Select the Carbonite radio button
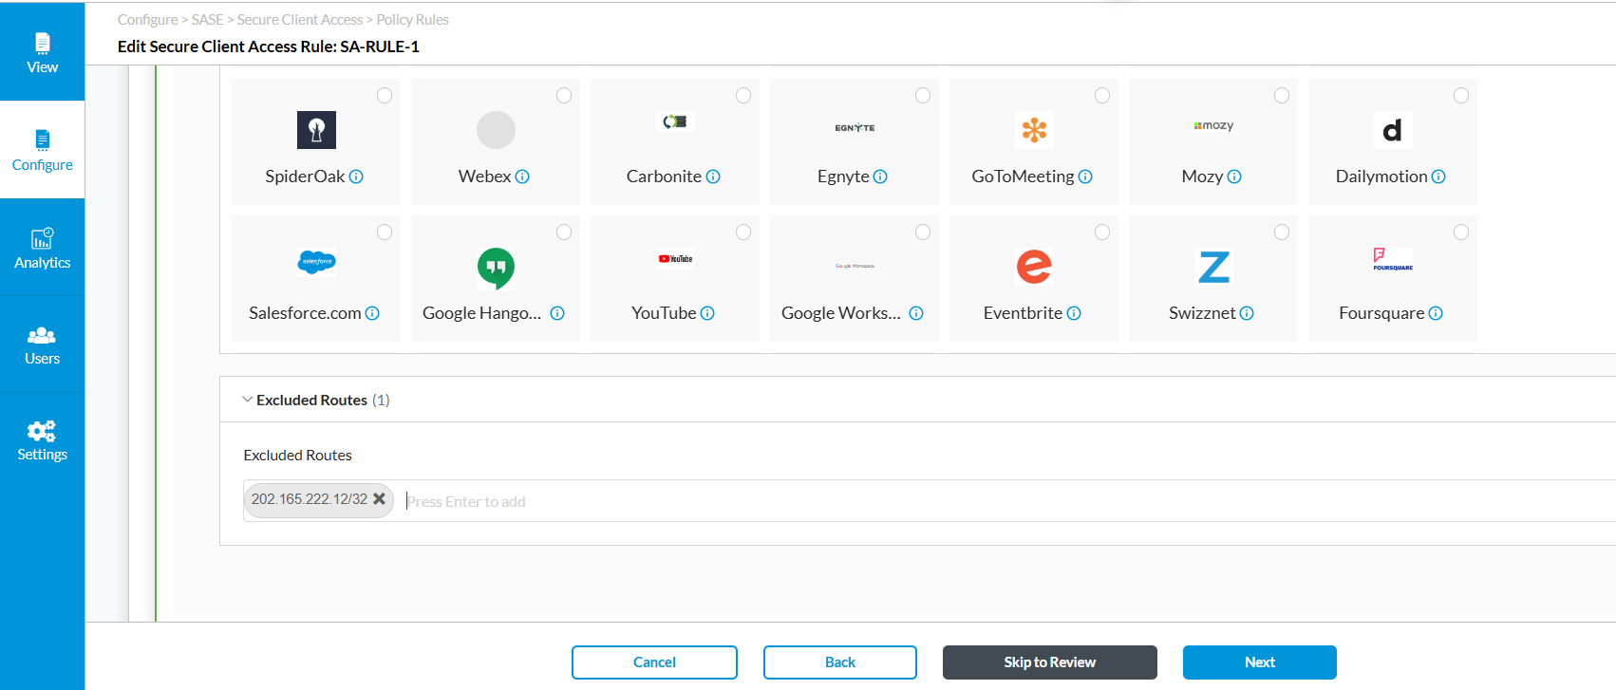 coord(743,95)
